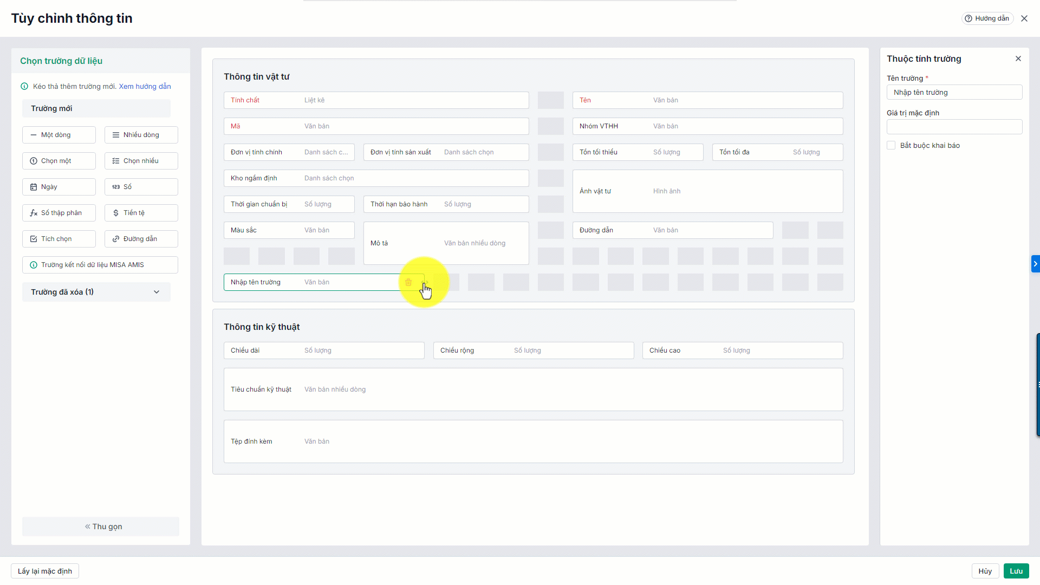Click the Lưu save button
This screenshot has height=585, width=1040.
click(1016, 571)
